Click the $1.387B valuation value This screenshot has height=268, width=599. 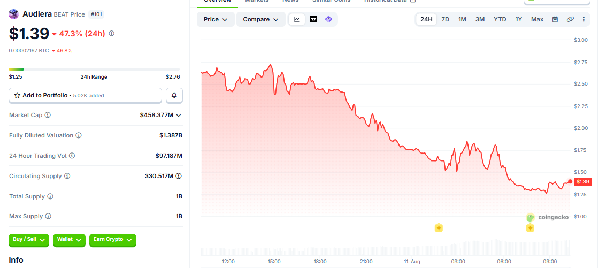pos(171,135)
